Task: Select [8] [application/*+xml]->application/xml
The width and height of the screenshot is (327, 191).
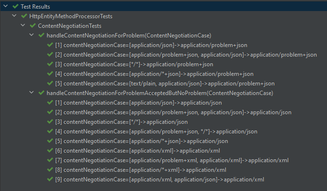Action: (x=141, y=170)
